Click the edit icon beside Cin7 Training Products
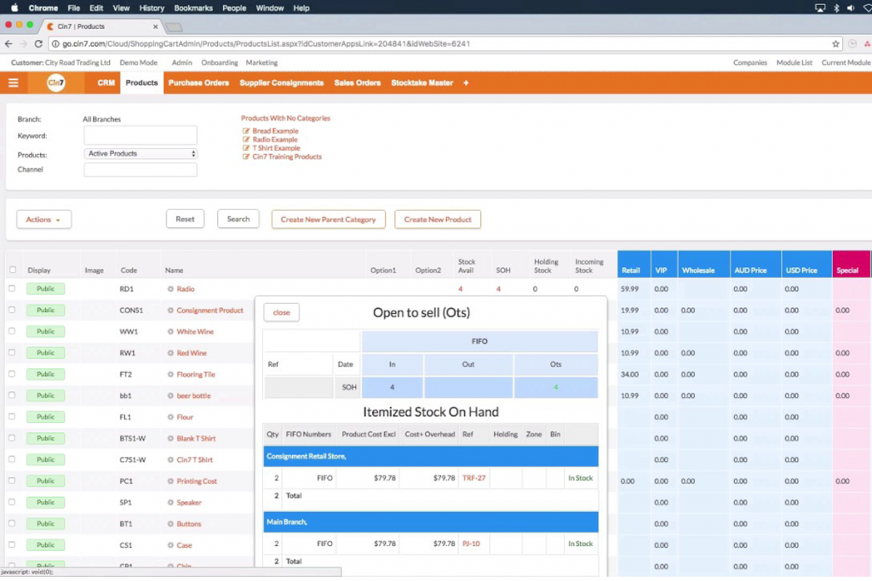The image size is (872, 581). 246,157
